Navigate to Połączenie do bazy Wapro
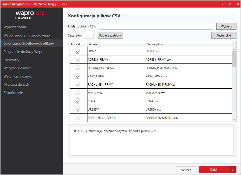Image resolution: width=241 pixels, height=175 pixels. [x=24, y=52]
